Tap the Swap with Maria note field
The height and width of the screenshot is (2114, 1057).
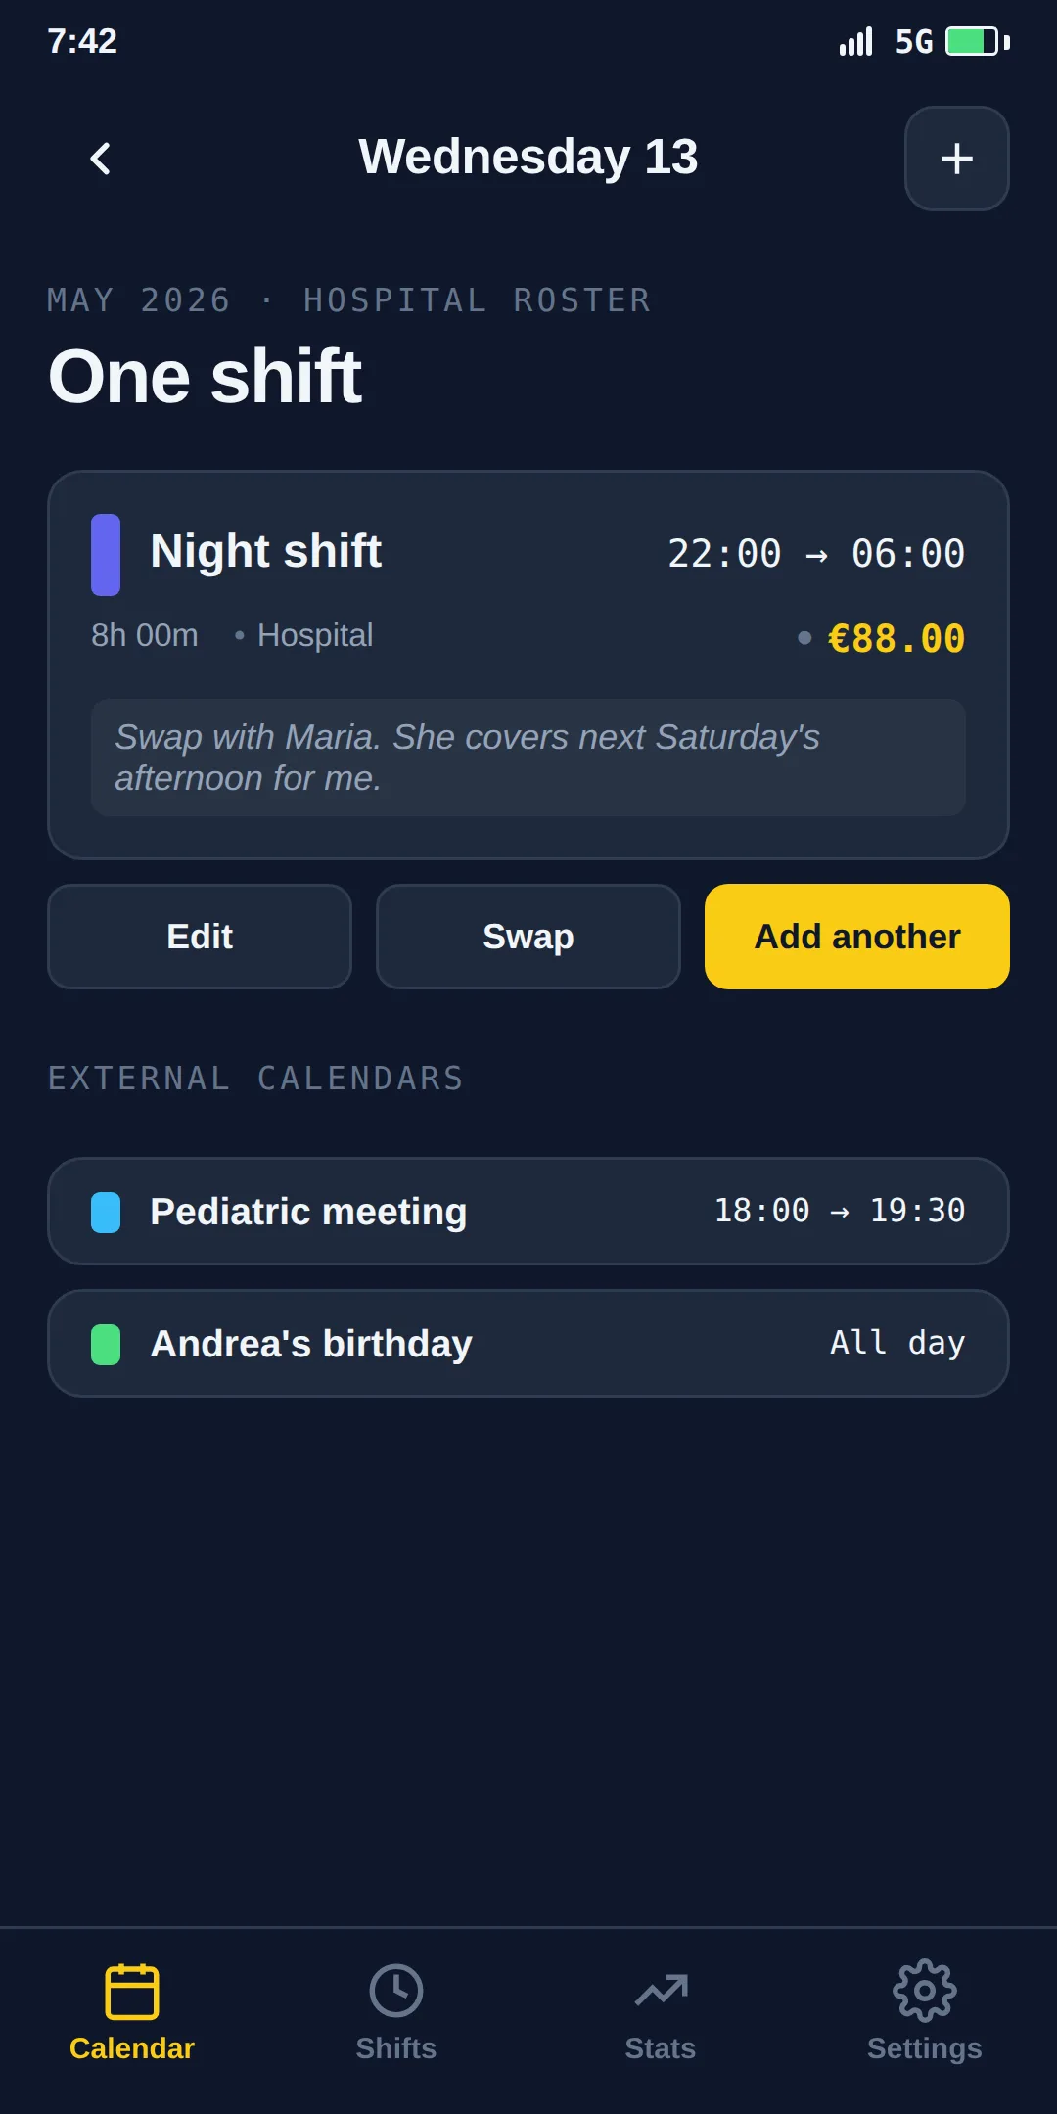click(528, 758)
